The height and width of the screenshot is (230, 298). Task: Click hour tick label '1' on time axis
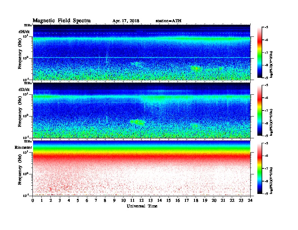click(42, 200)
